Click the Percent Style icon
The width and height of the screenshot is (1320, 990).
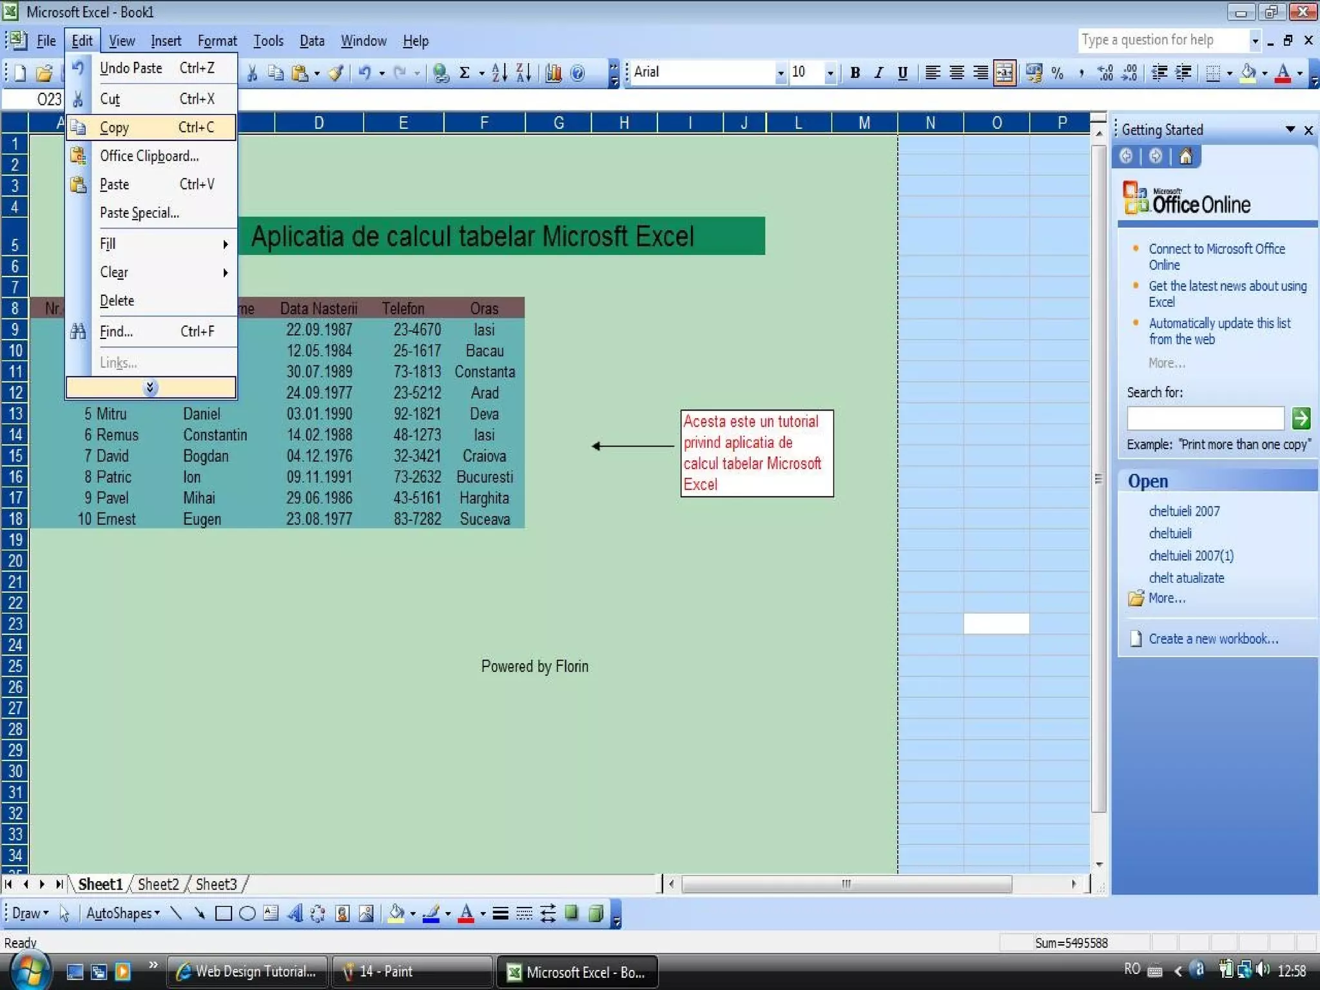point(1057,72)
